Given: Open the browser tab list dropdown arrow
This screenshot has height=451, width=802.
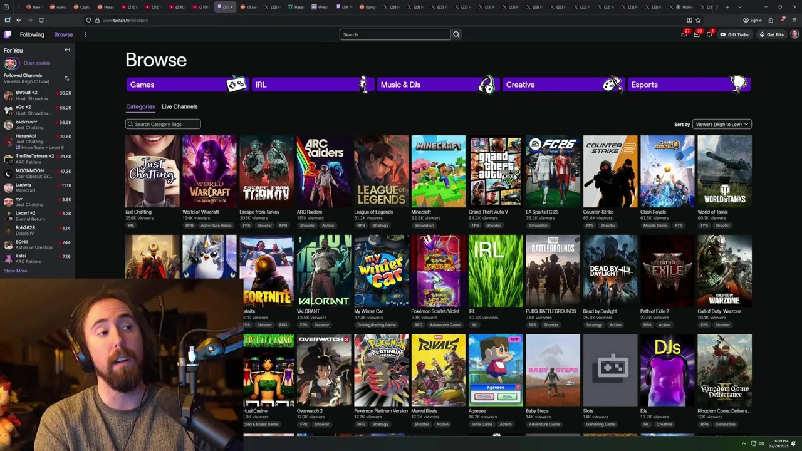Looking at the screenshot, I should (x=739, y=7).
